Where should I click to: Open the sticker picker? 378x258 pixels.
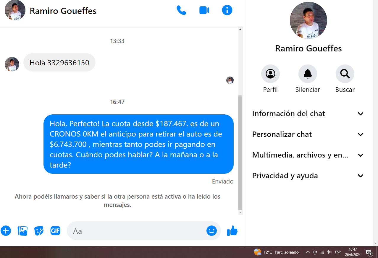[39, 231]
